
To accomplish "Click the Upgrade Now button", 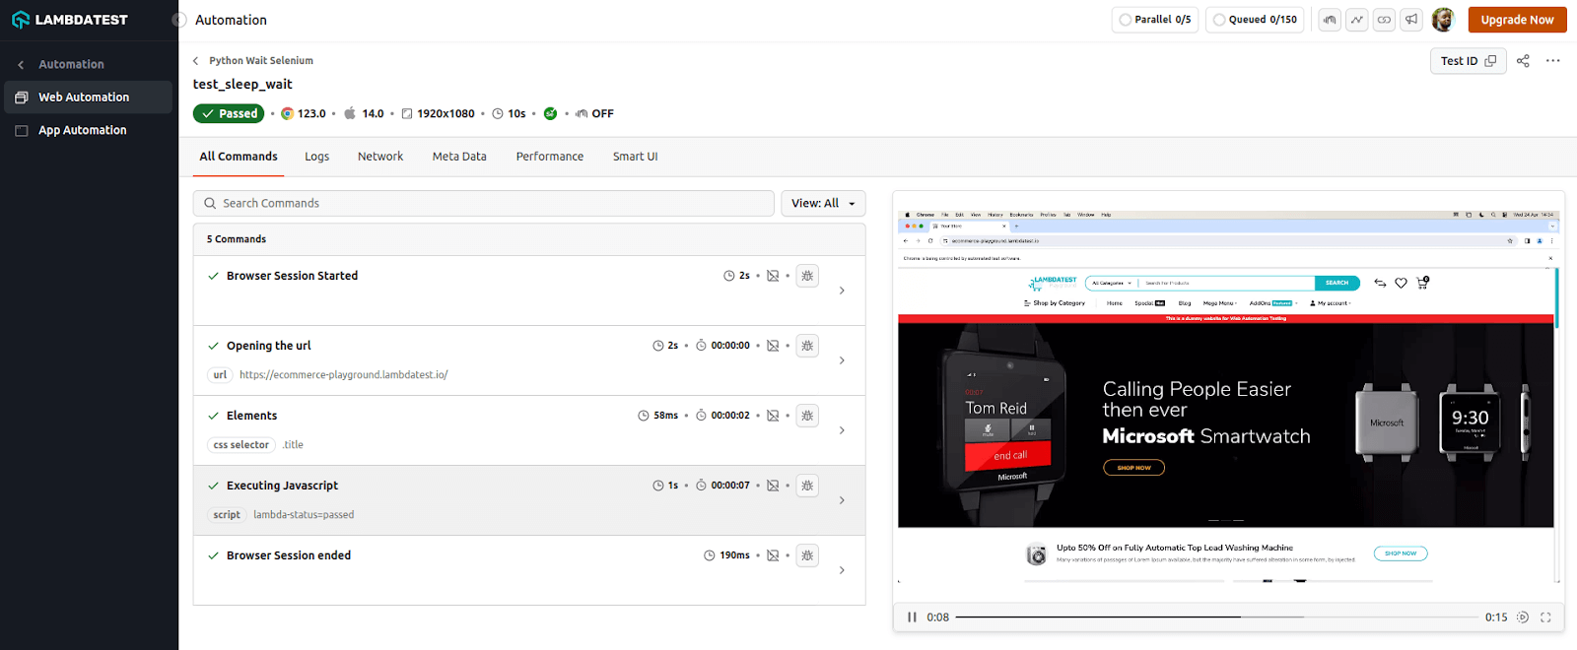I will click(1517, 20).
